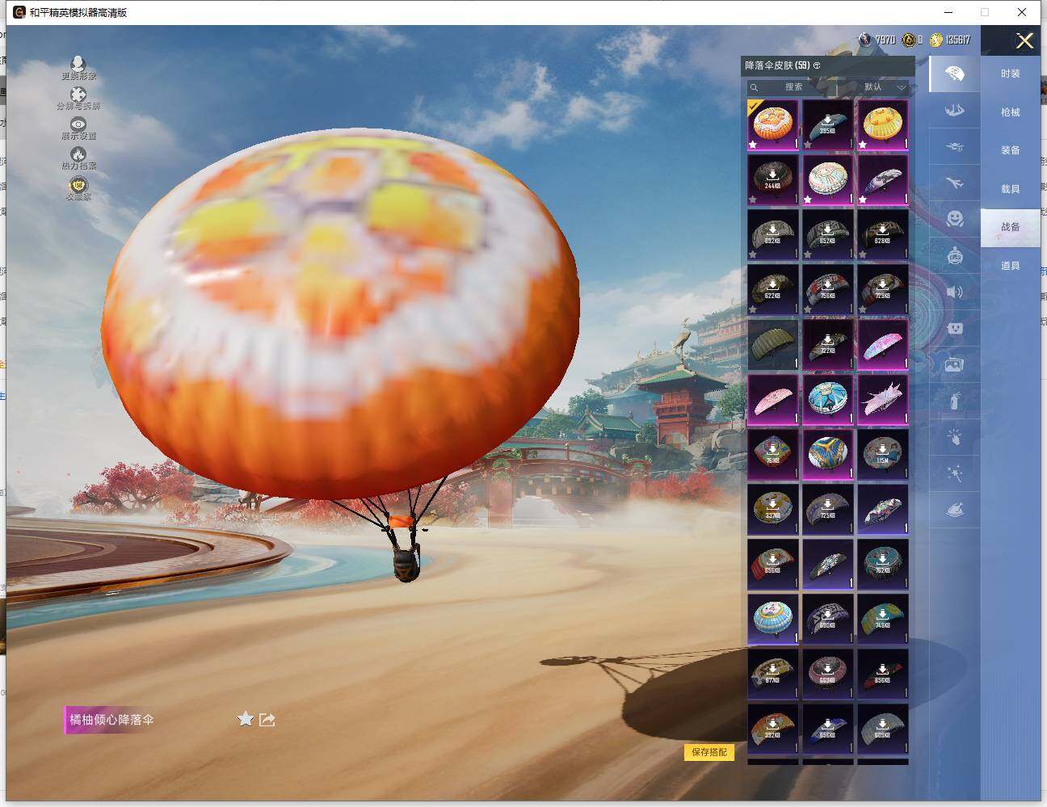Click the silver currency counter showing 7970

pos(877,40)
